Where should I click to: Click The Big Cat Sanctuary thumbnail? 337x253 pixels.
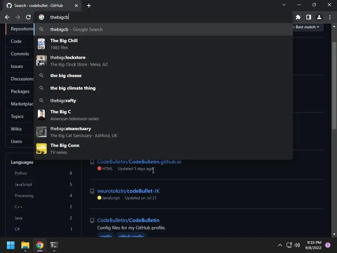coord(41,132)
